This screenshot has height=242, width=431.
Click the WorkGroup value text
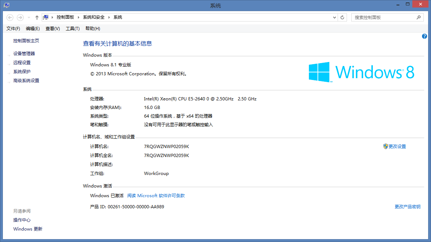156,174
